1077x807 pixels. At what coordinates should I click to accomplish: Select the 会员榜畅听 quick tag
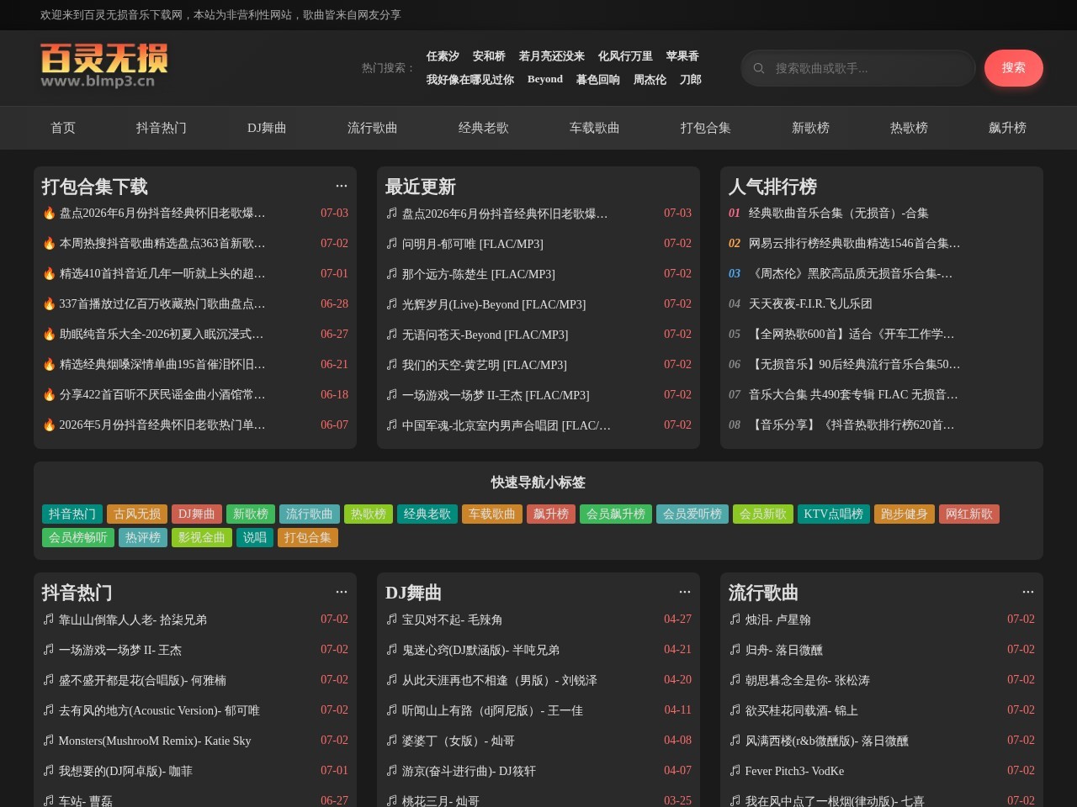point(78,537)
